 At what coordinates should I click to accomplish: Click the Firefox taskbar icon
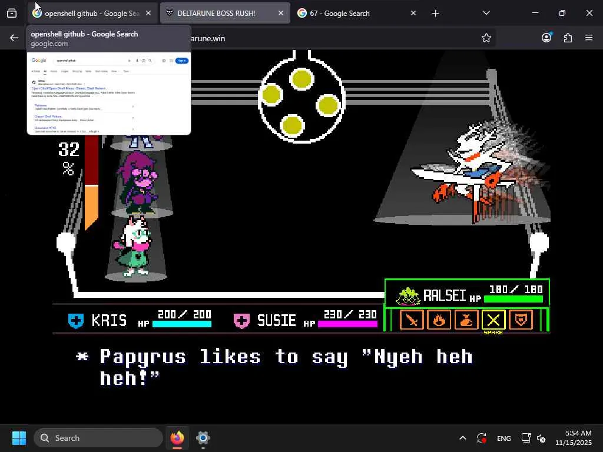(177, 438)
